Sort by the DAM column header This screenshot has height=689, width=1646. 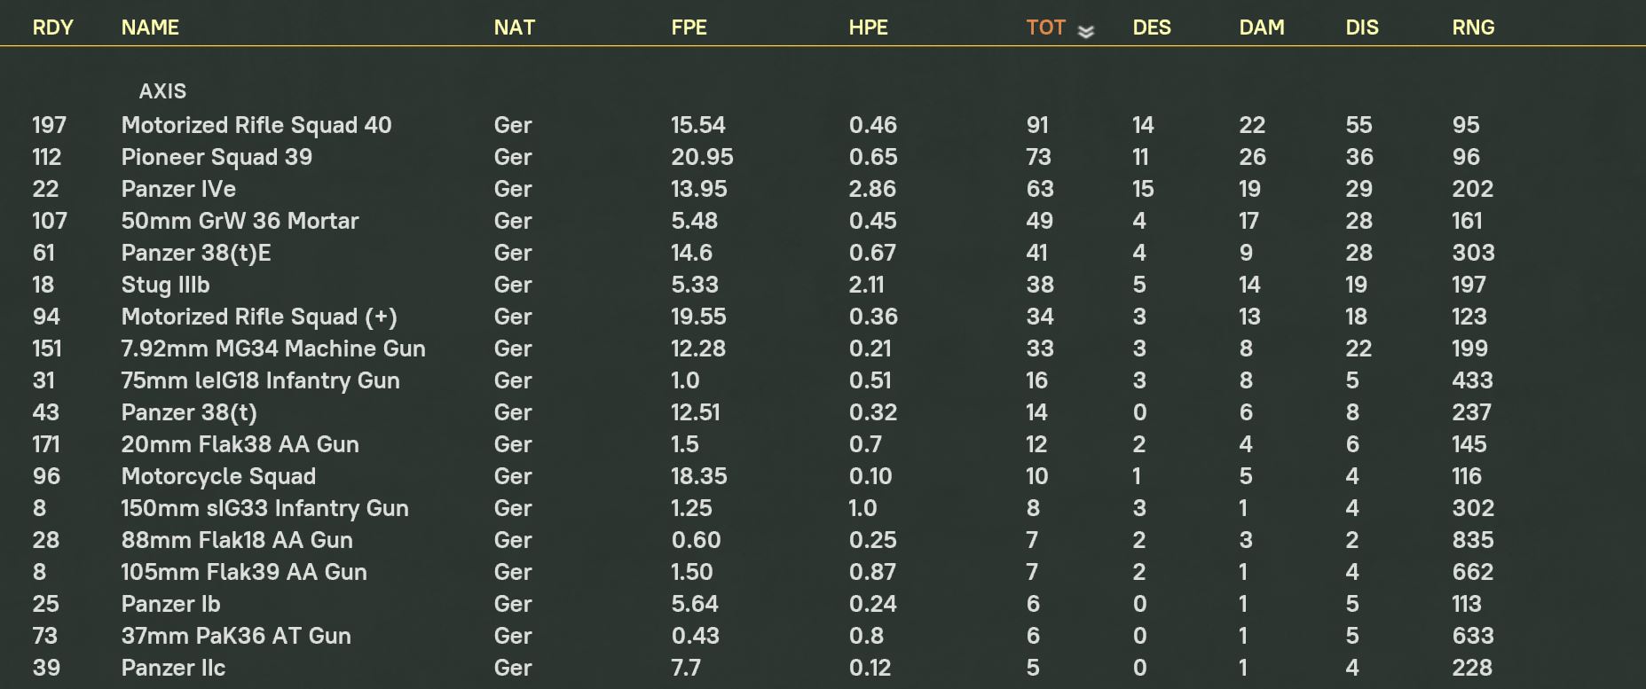coord(1262,27)
